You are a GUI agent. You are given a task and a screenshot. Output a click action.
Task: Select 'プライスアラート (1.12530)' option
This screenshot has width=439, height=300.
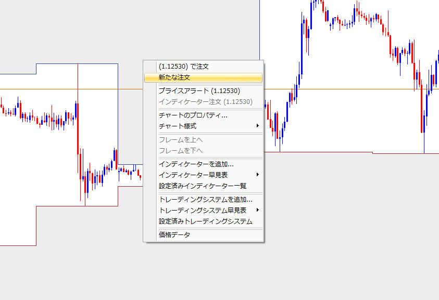coord(203,91)
